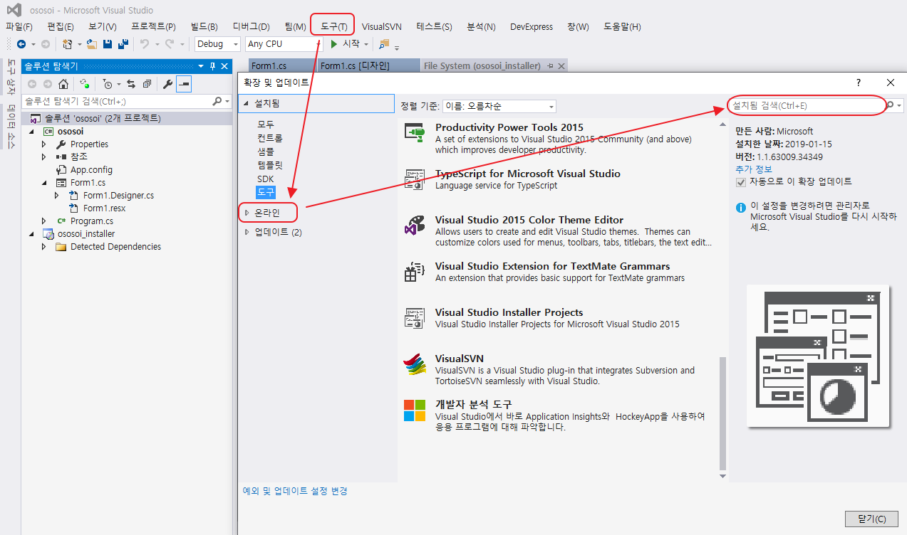
Task: Click the Sync with Active Document icon
Action: (x=85, y=84)
